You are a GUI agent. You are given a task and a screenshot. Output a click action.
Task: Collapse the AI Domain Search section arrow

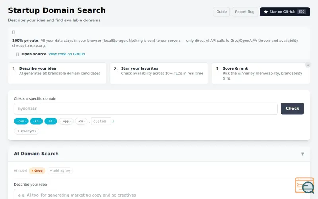tap(302, 154)
